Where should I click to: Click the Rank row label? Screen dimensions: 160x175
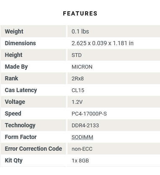click(x=11, y=78)
